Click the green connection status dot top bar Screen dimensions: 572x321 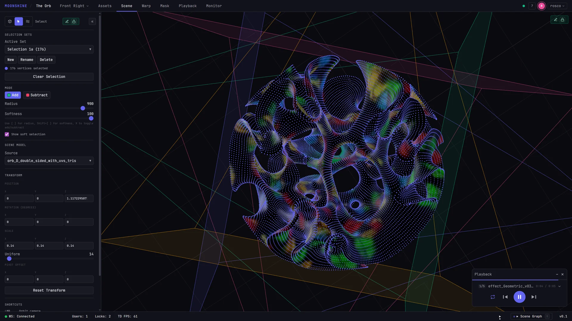point(524,6)
